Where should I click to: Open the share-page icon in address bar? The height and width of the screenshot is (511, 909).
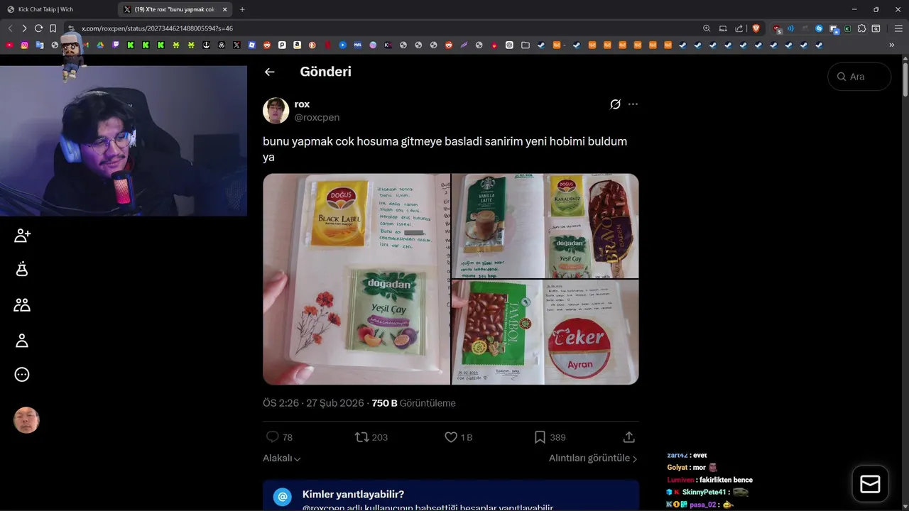coord(739,28)
